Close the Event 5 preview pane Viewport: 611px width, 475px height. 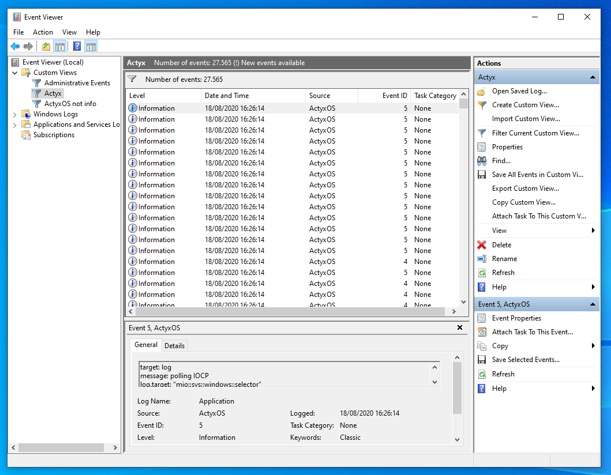coord(460,327)
